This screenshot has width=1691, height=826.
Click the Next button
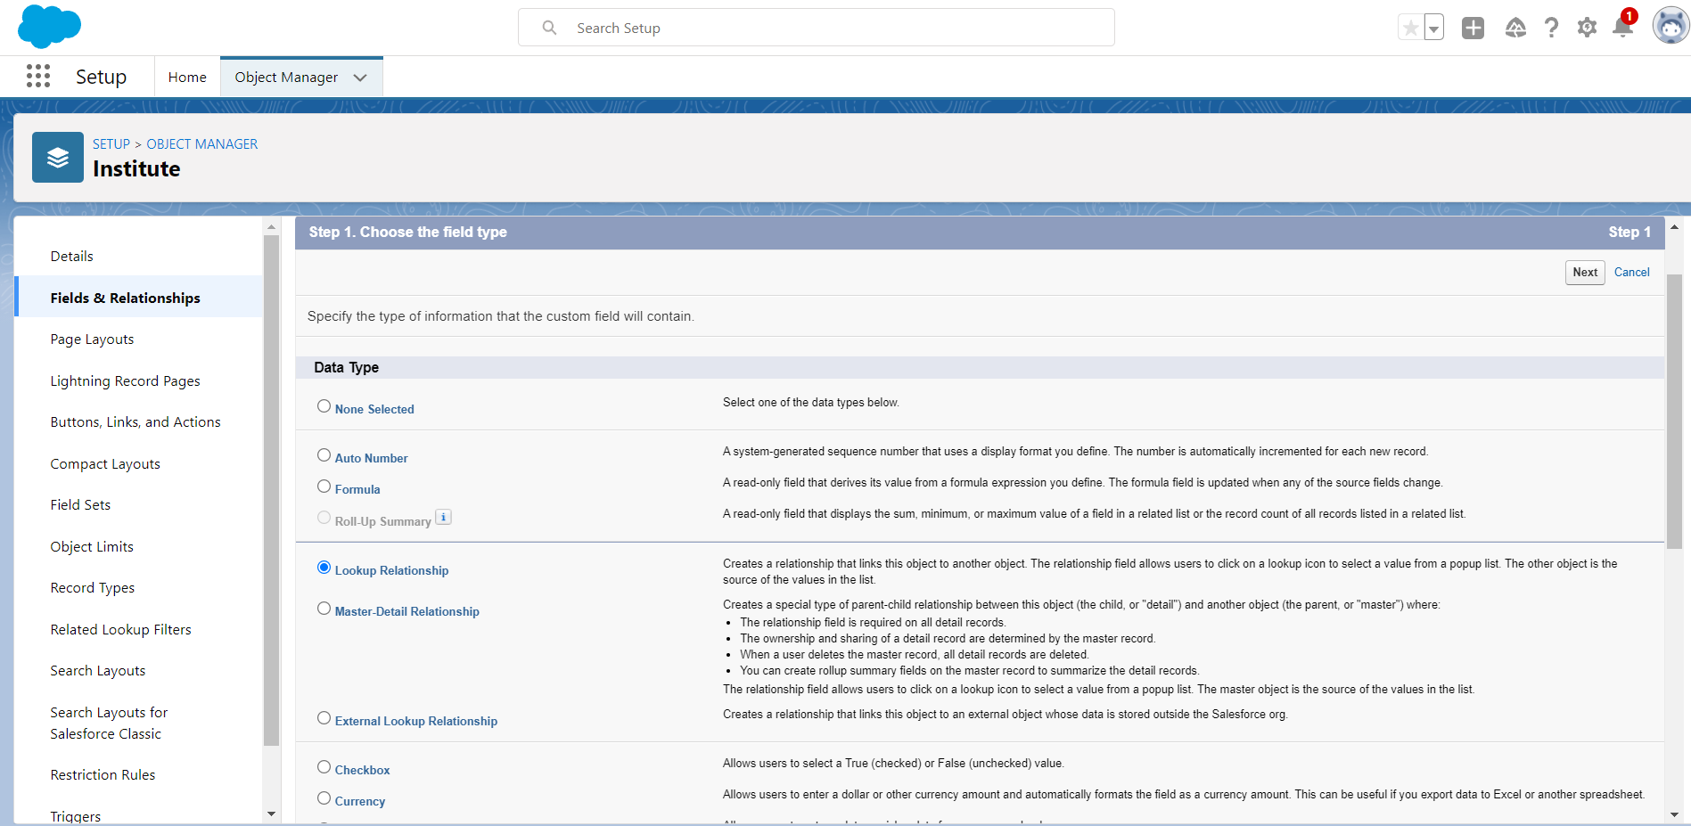click(x=1584, y=273)
